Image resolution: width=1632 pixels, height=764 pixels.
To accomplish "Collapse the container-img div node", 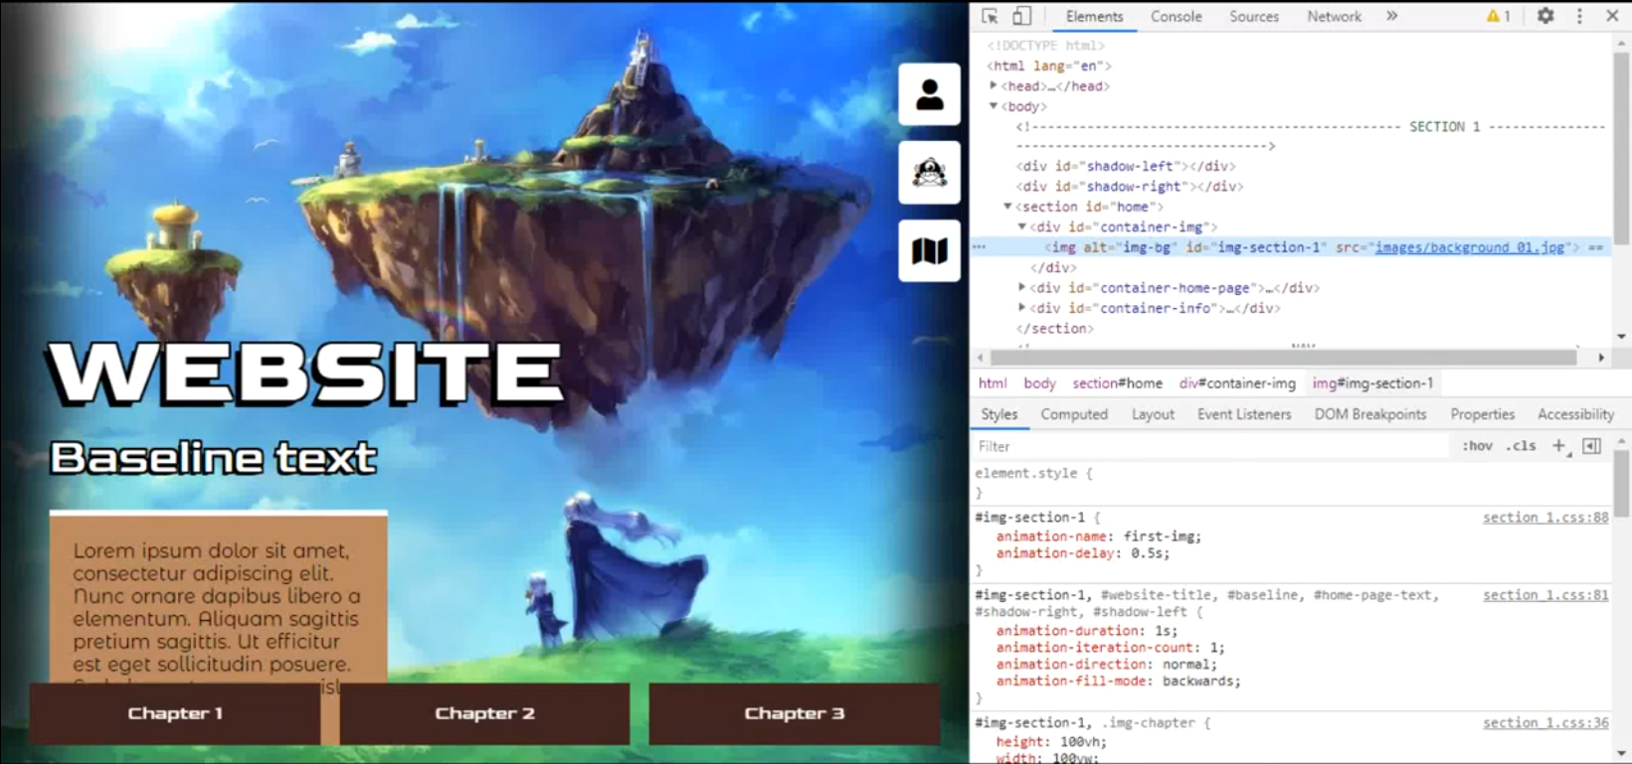I will 1021,228.
